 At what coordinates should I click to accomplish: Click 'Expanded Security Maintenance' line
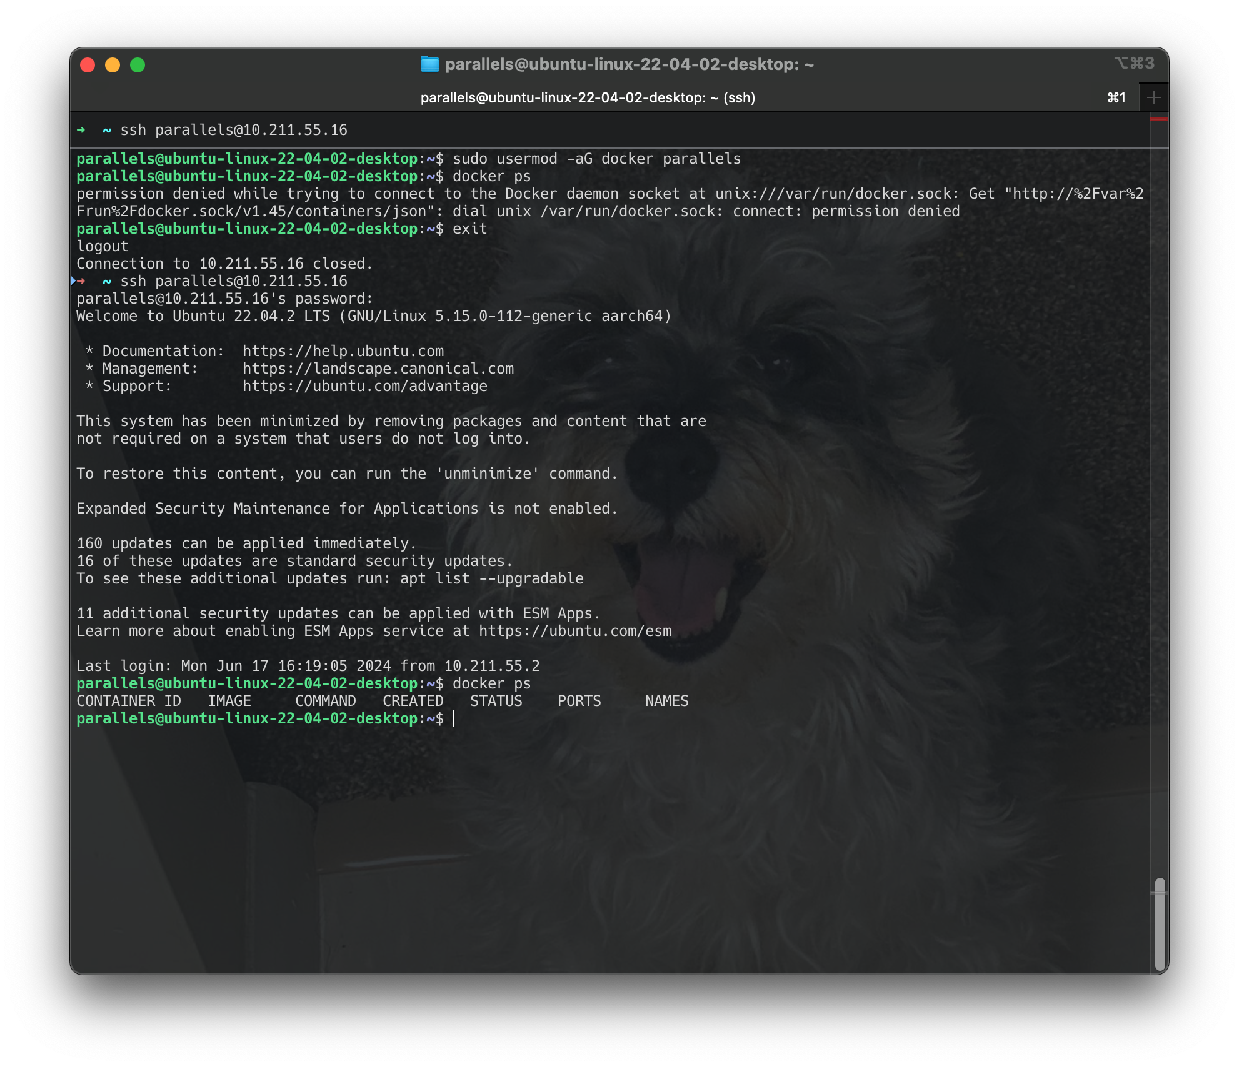(347, 509)
